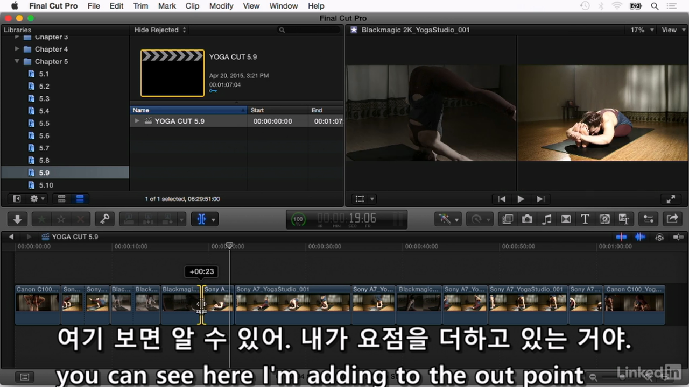Sort by the Start column header
This screenshot has width=689, height=387.
(278, 110)
